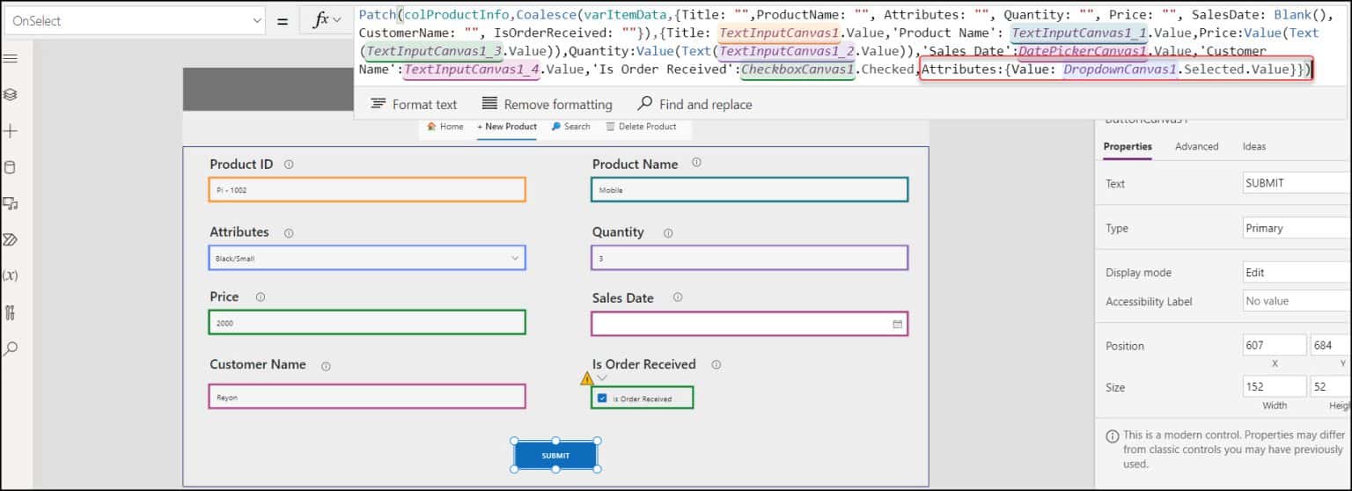The image size is (1352, 491).
Task: Click info icon beside Attributes label
Action: (x=289, y=233)
